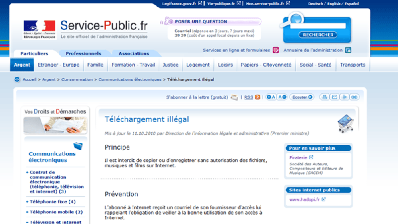Image resolution: width=398 pixels, height=224 pixels.
Task: Increase text size with A plus button
Action: (271, 97)
